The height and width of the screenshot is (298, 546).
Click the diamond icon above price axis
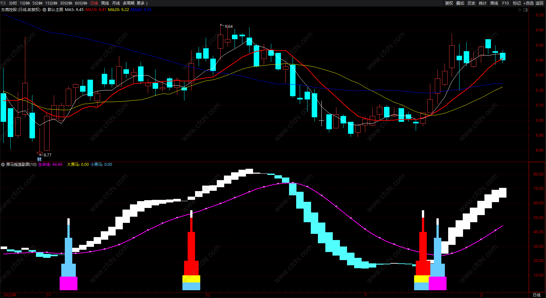point(520,10)
